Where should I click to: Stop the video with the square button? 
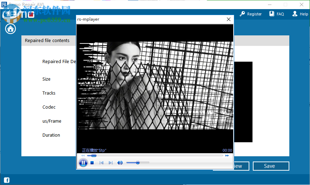[x=92, y=163]
